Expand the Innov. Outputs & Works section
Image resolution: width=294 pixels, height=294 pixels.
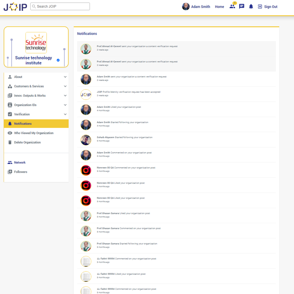[x=65, y=96]
